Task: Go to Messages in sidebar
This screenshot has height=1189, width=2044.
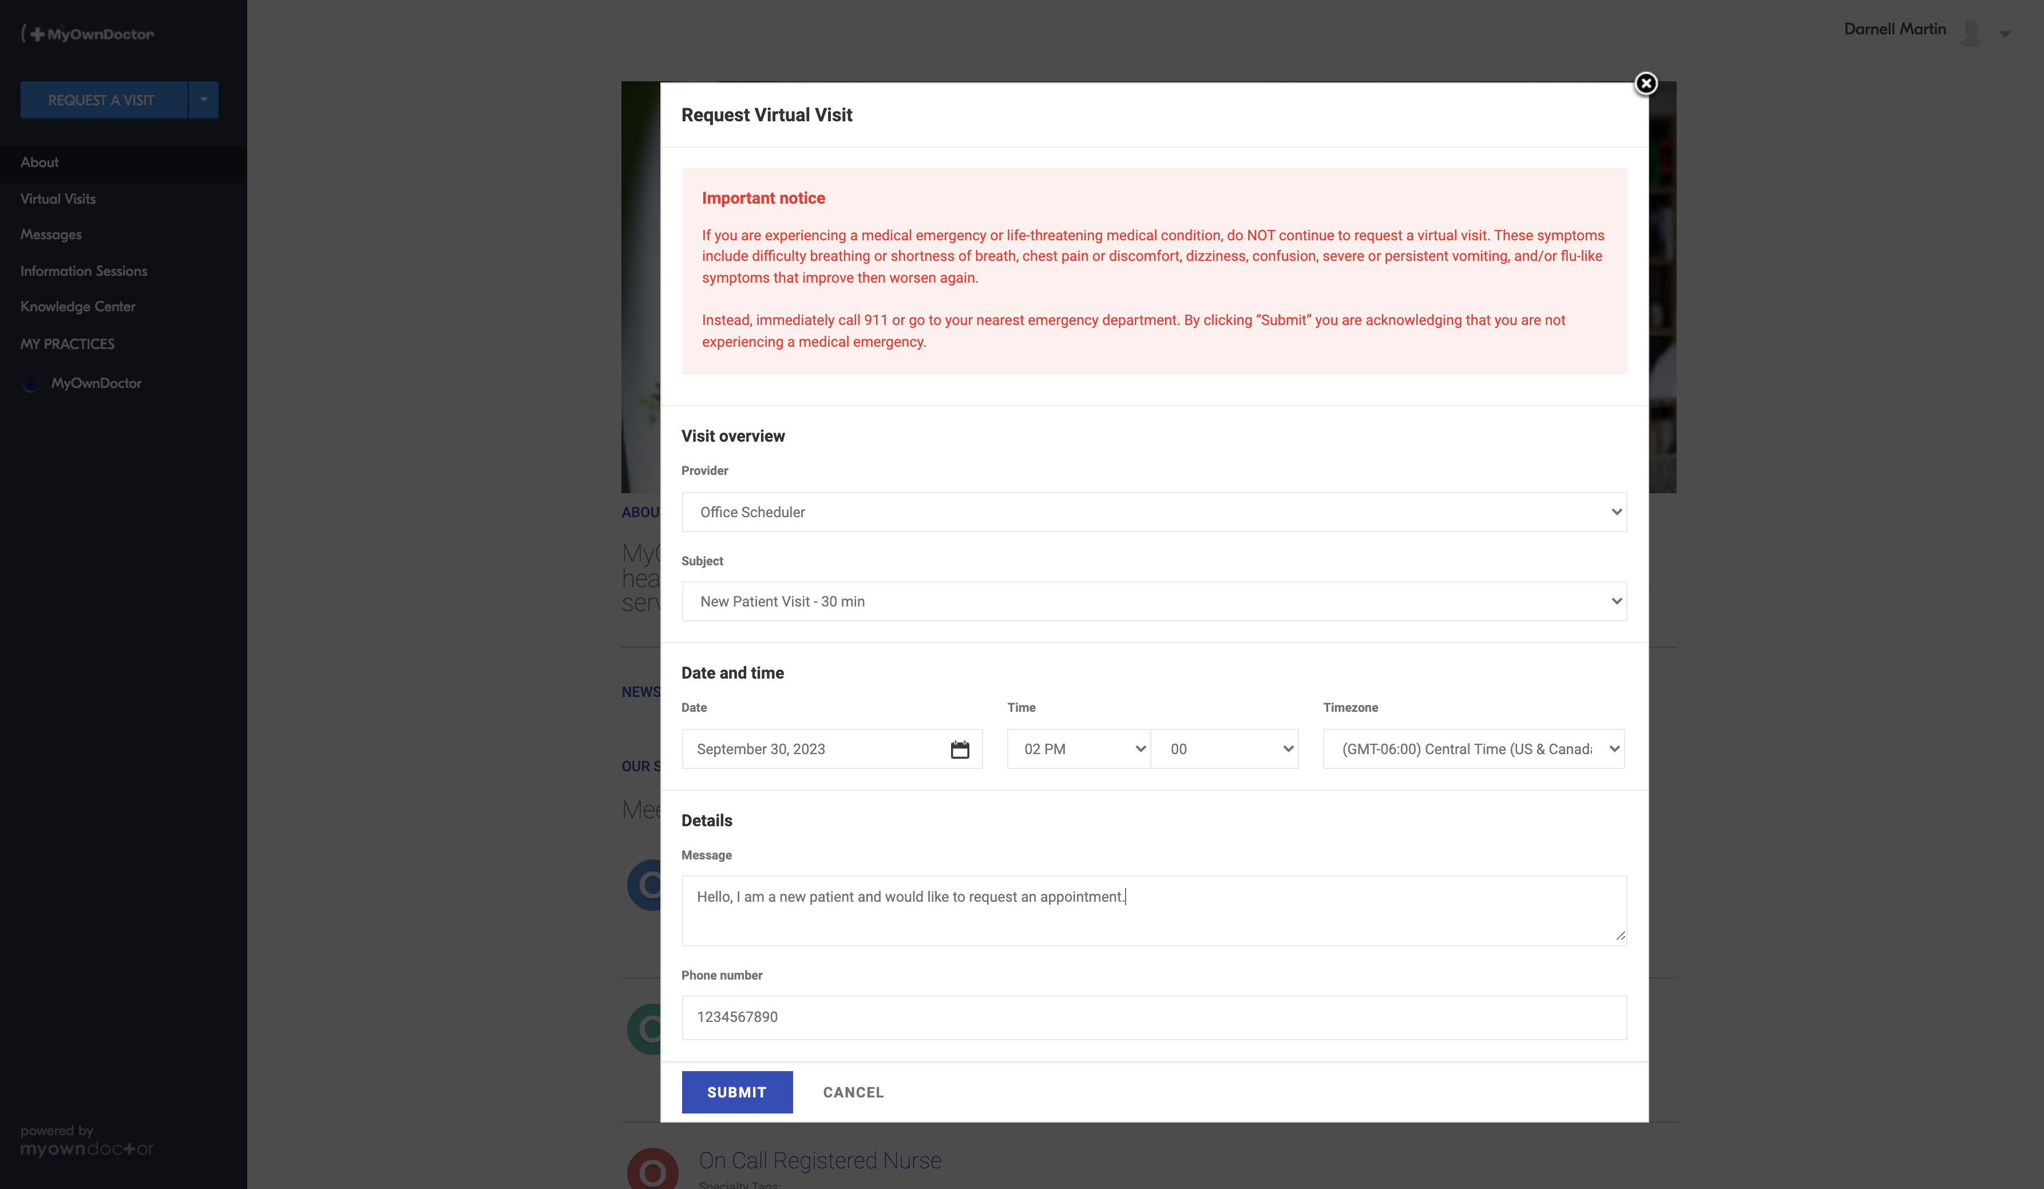Action: (51, 235)
